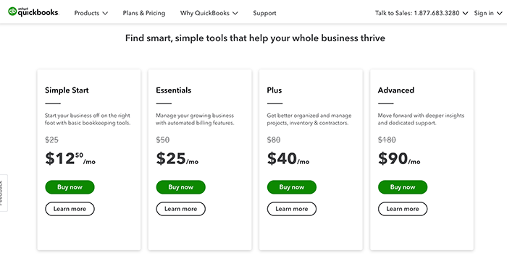This screenshot has height=266, width=507.
Task: Click the Essentials plan heading
Action: click(x=174, y=90)
